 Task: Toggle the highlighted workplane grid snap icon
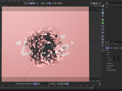point(50,3)
